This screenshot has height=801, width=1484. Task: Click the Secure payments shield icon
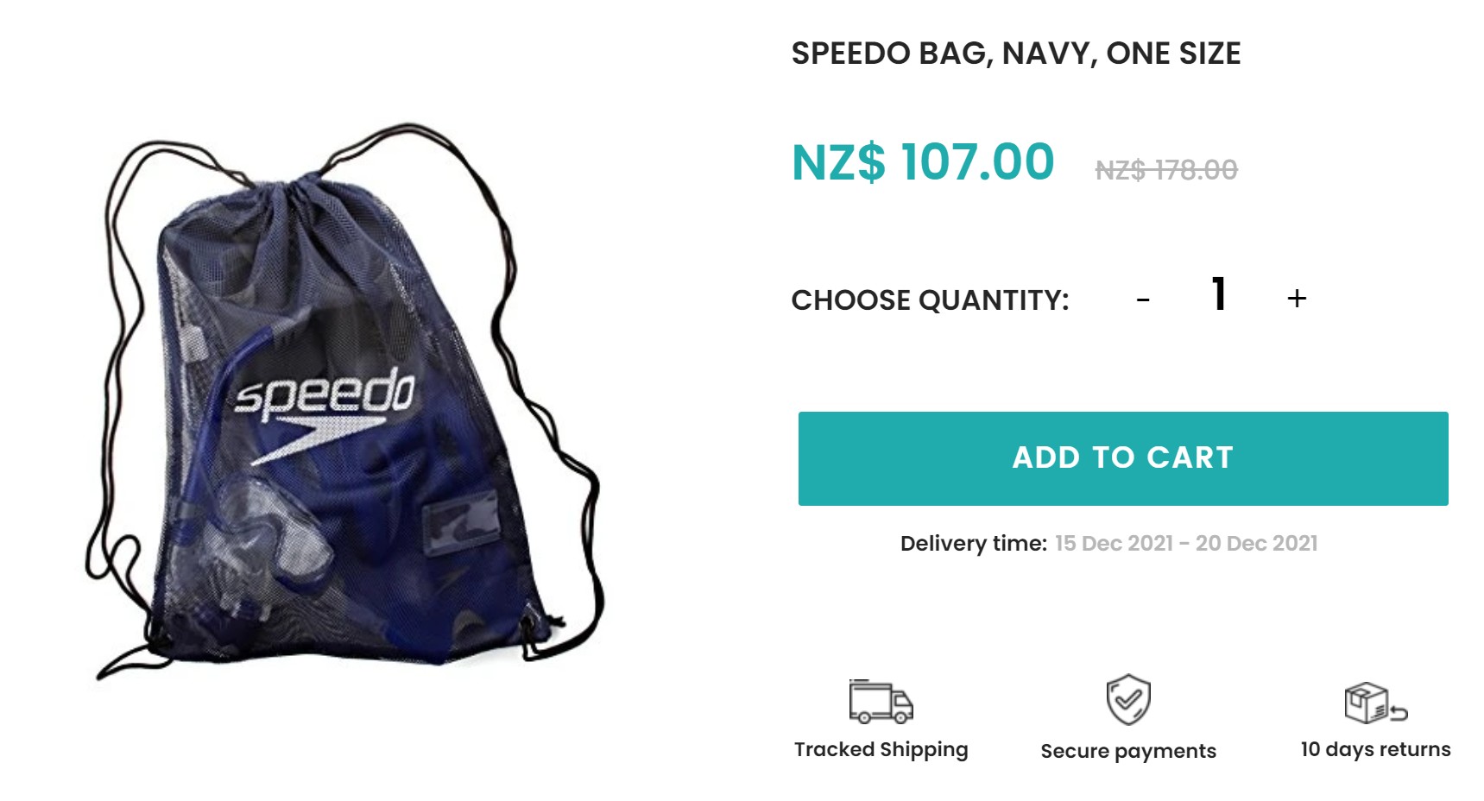coord(1128,700)
